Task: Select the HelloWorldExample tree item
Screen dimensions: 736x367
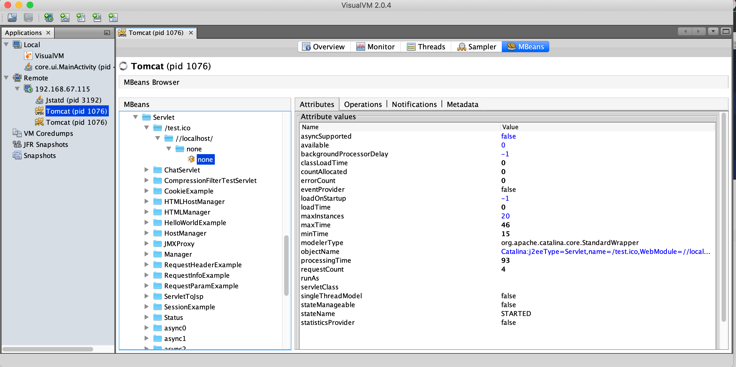Action: point(195,223)
